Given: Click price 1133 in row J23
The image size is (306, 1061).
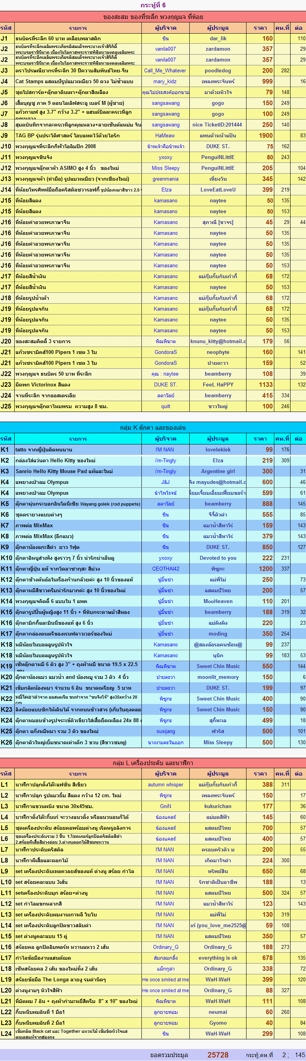Looking at the screenshot, I should (x=266, y=385).
